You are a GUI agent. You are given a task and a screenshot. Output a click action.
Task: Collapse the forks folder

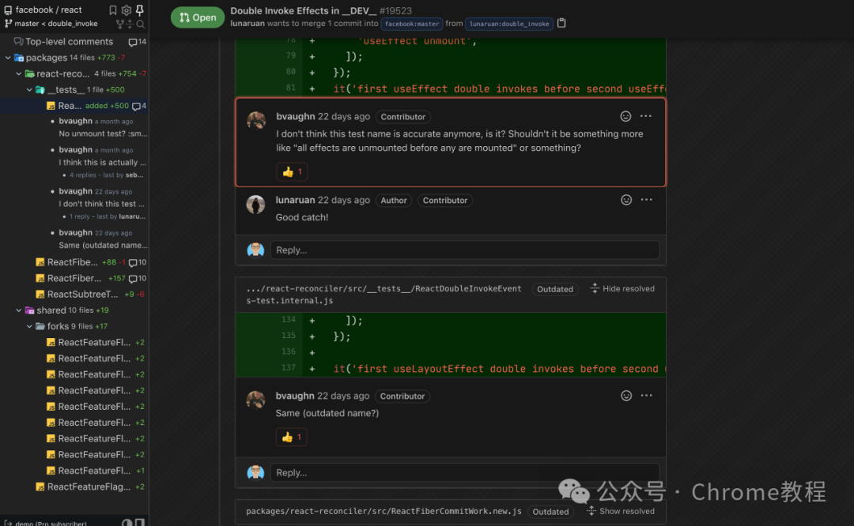click(x=29, y=326)
